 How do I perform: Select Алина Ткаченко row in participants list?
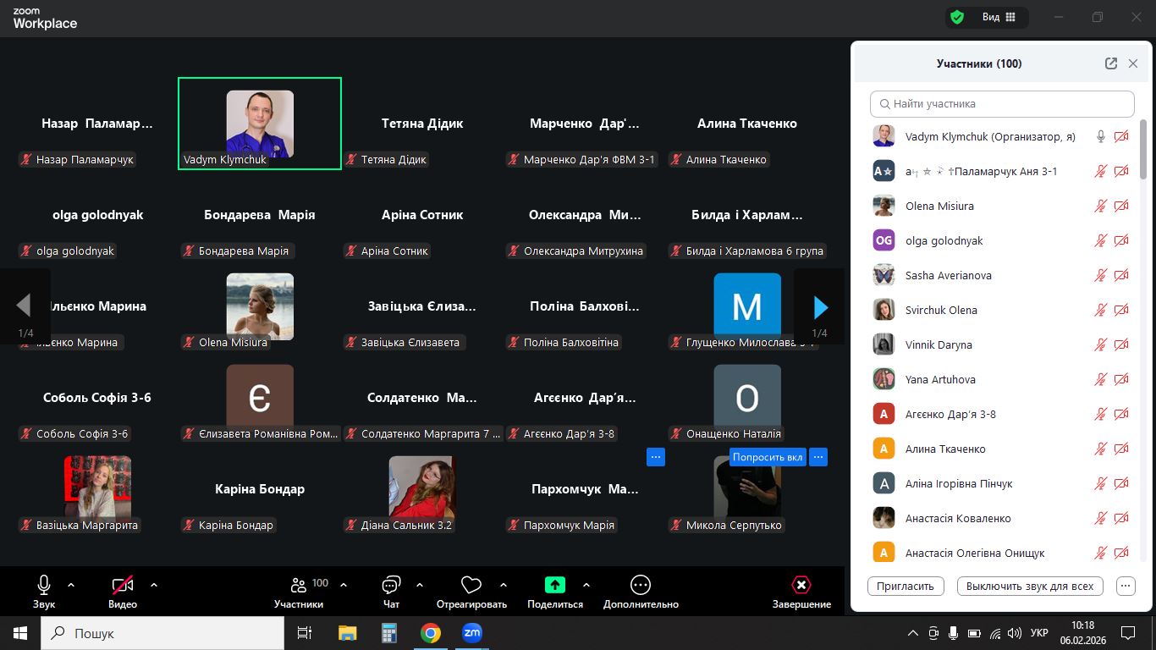(x=1002, y=449)
